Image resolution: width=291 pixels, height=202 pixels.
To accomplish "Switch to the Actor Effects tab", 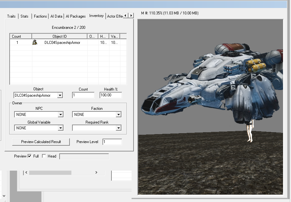I will (115, 16).
